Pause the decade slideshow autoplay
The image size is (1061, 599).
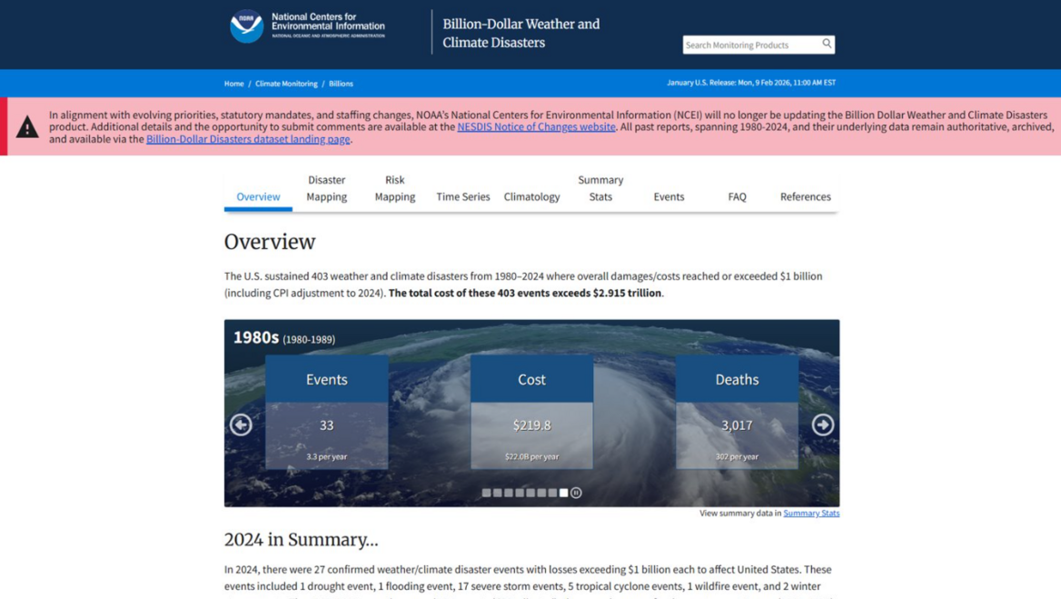[575, 493]
